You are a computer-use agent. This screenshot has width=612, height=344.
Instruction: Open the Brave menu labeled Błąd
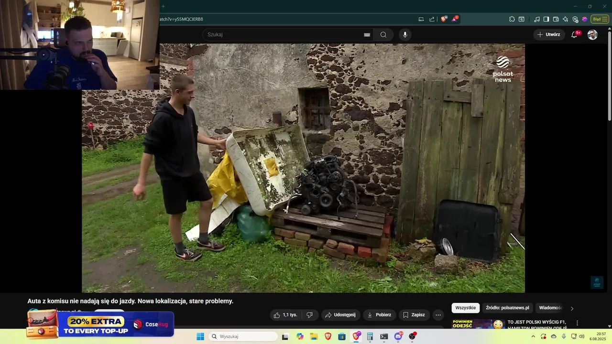click(x=600, y=19)
